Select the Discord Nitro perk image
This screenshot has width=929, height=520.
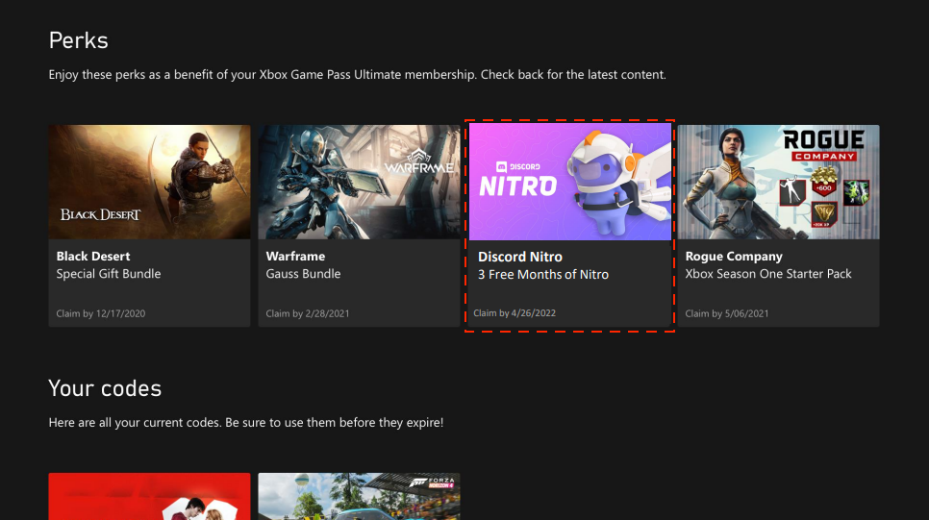pos(570,182)
